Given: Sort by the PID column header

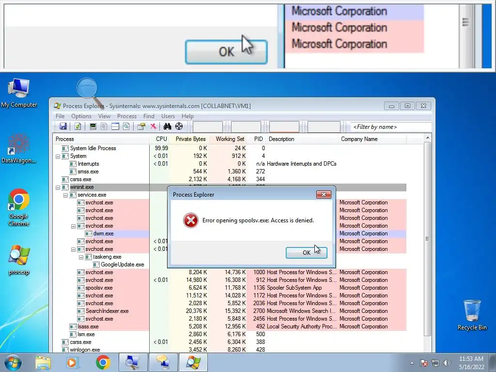Looking at the screenshot, I should [257, 139].
